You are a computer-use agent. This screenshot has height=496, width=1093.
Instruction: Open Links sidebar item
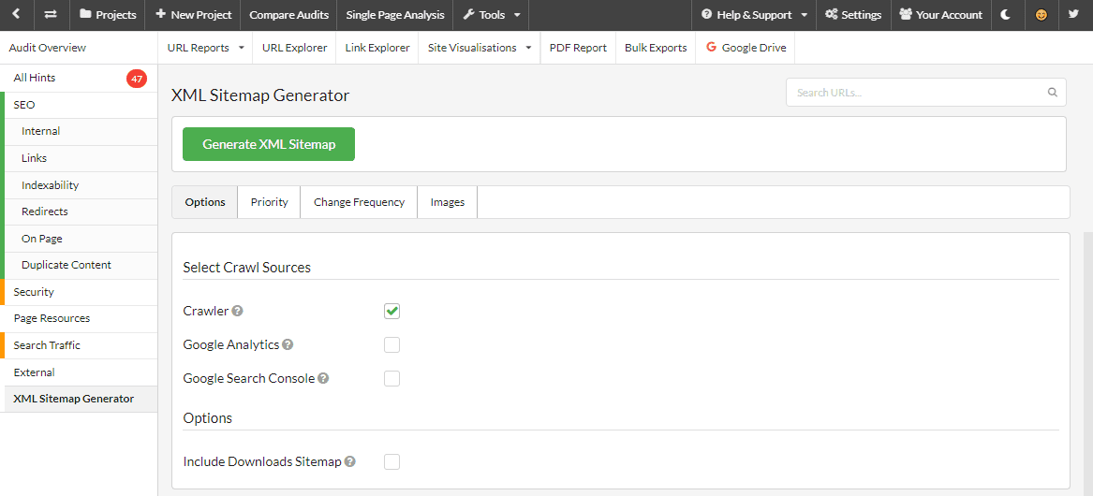pyautogui.click(x=79, y=158)
